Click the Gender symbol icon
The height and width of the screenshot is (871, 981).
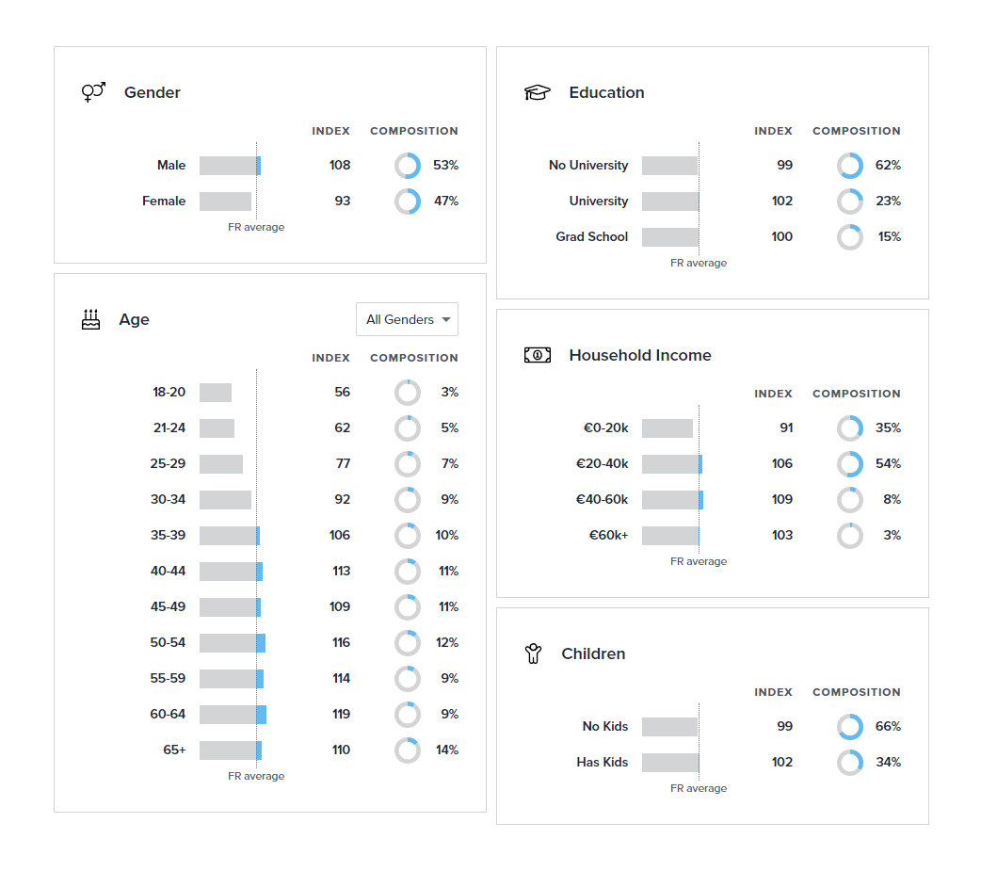(x=93, y=92)
